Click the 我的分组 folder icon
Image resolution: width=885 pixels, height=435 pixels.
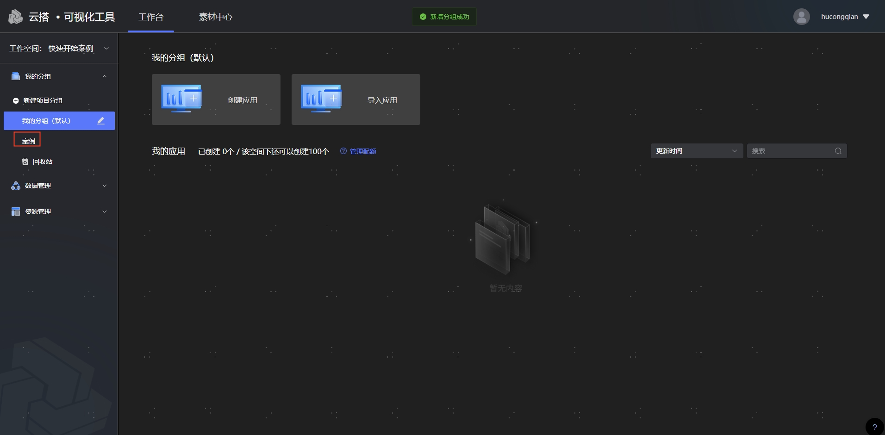16,76
